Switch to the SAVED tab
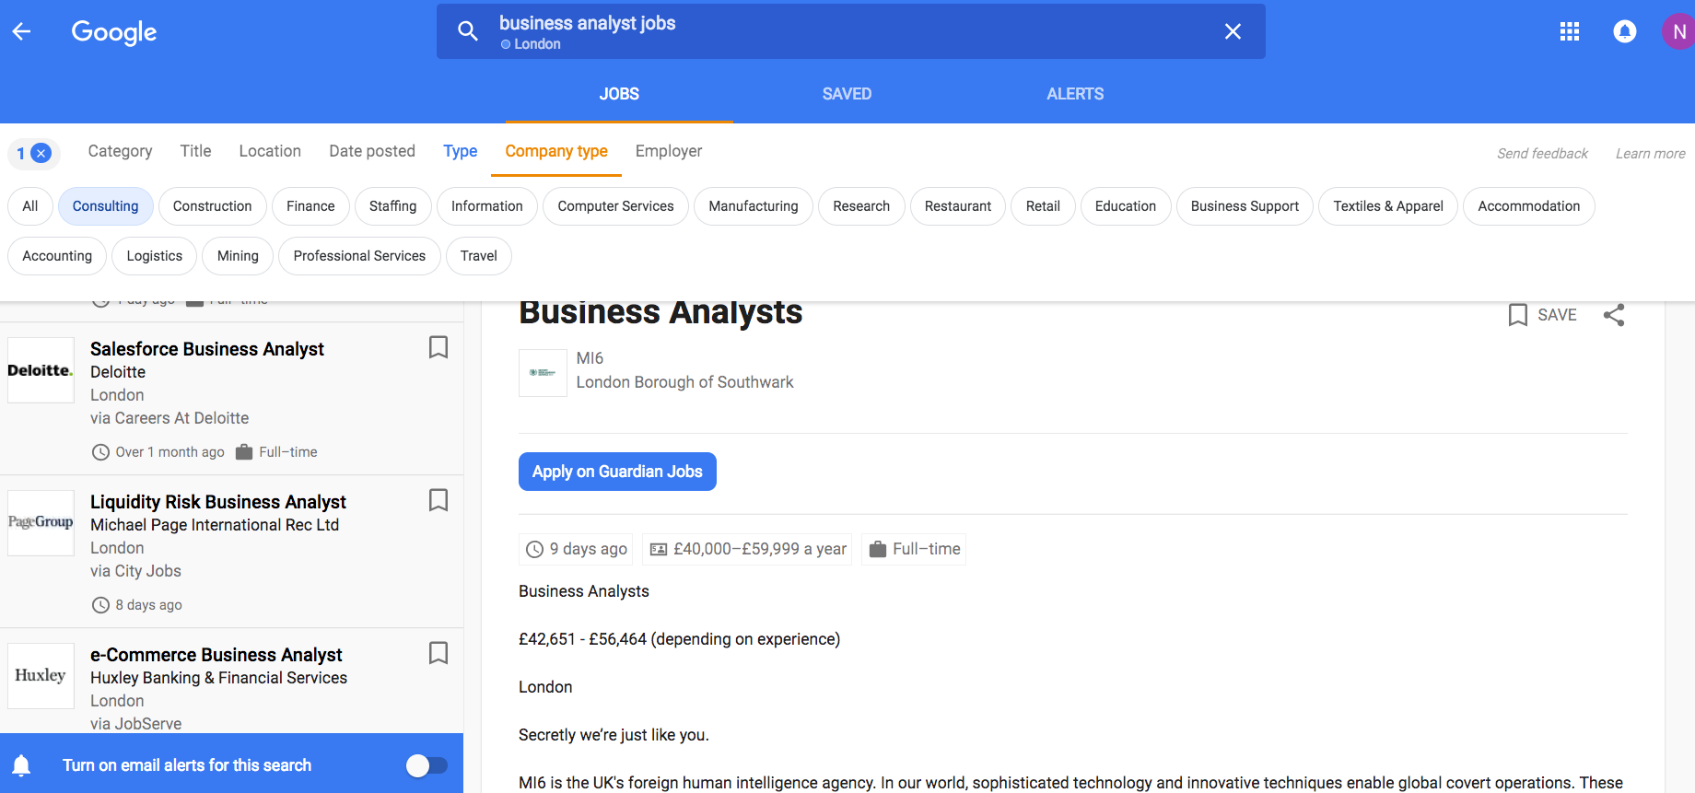Screen dimensions: 1695x793 [x=847, y=94]
